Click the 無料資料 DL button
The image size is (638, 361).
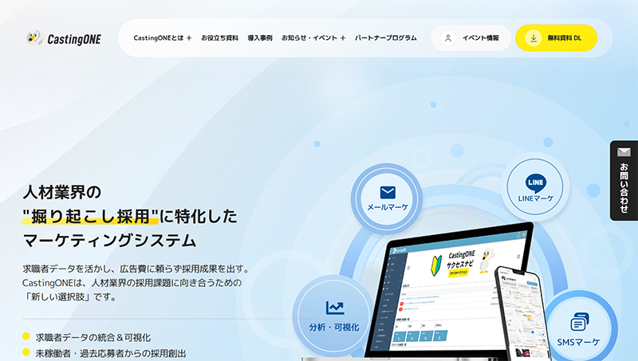556,38
